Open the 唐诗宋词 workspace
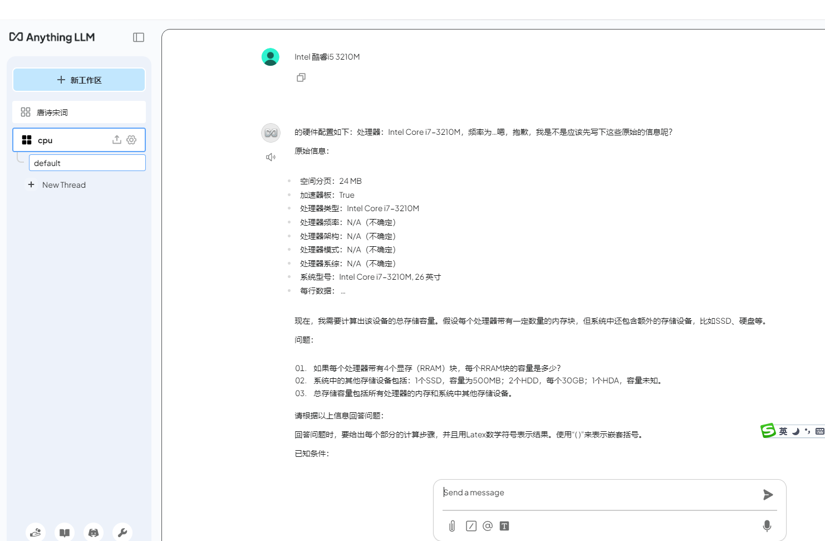The image size is (825, 541). [x=79, y=112]
